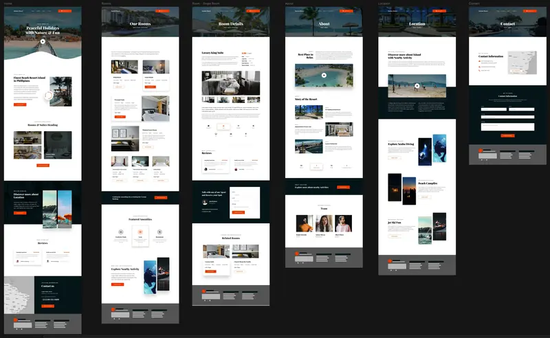Screen dimensions: 550x338
Task: Click orange button below Rooms & Suites gallery
Action: coord(43,165)
